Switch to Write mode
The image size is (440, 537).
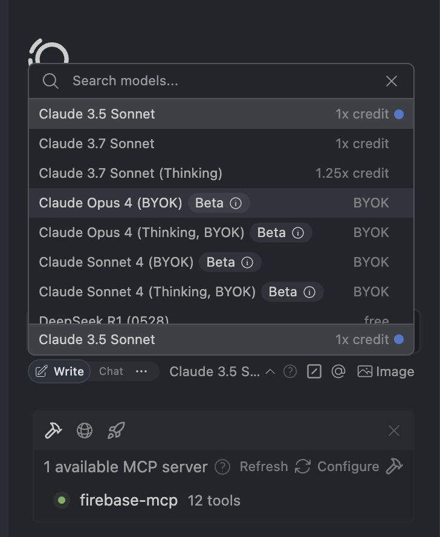(60, 371)
